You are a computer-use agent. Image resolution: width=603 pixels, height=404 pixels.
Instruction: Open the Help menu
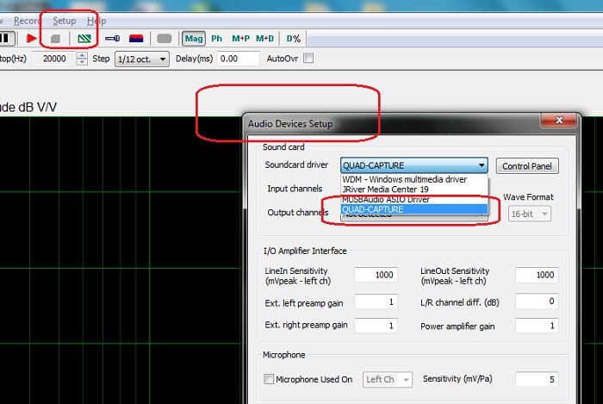coord(96,20)
